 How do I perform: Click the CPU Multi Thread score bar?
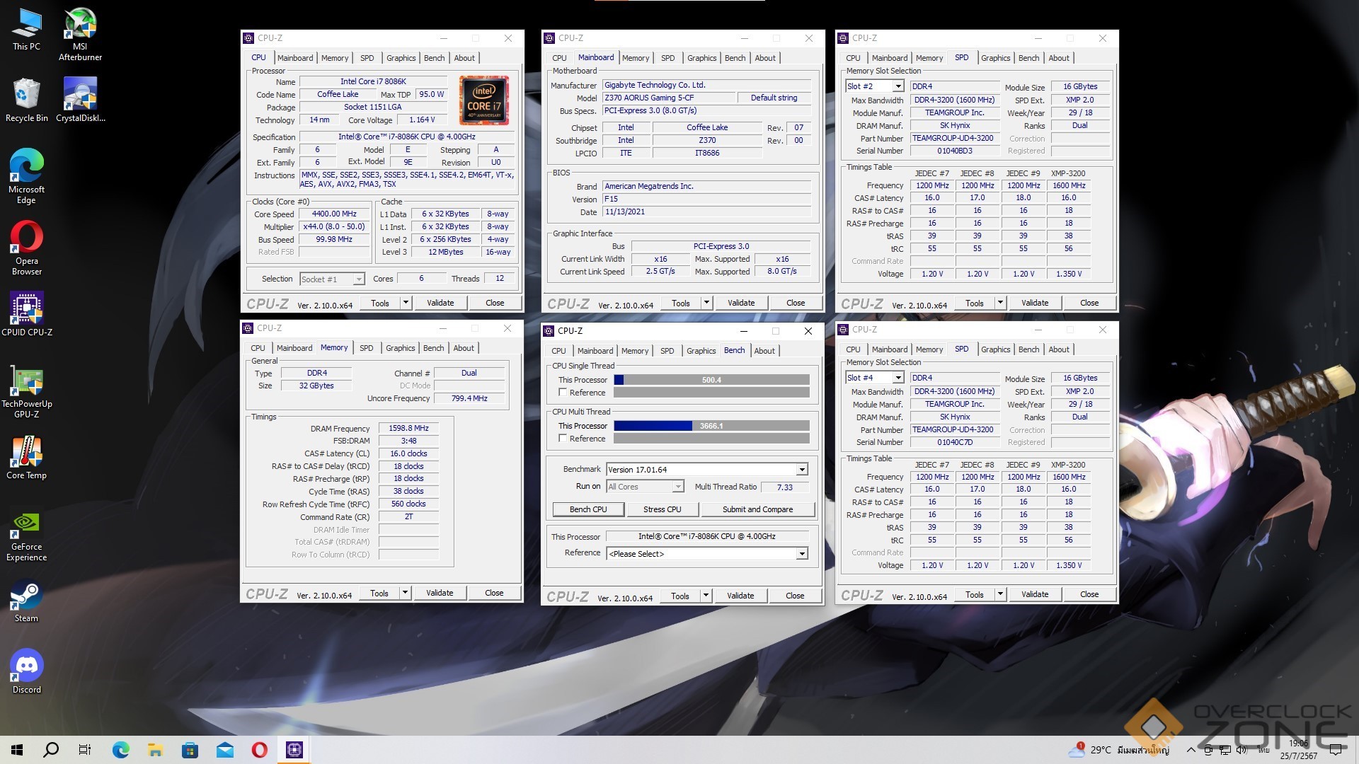click(x=711, y=426)
